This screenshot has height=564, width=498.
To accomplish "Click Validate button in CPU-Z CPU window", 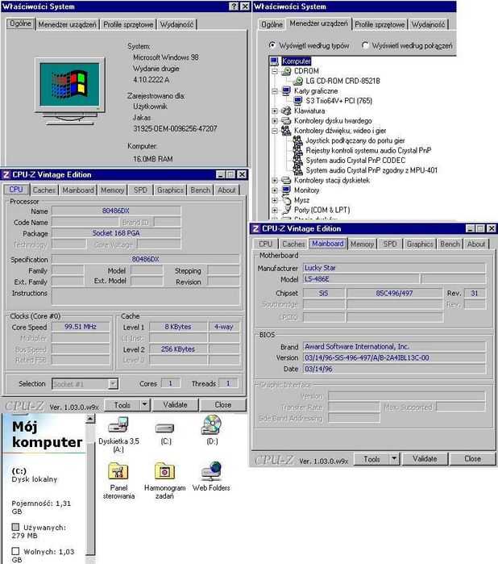I will tap(175, 405).
